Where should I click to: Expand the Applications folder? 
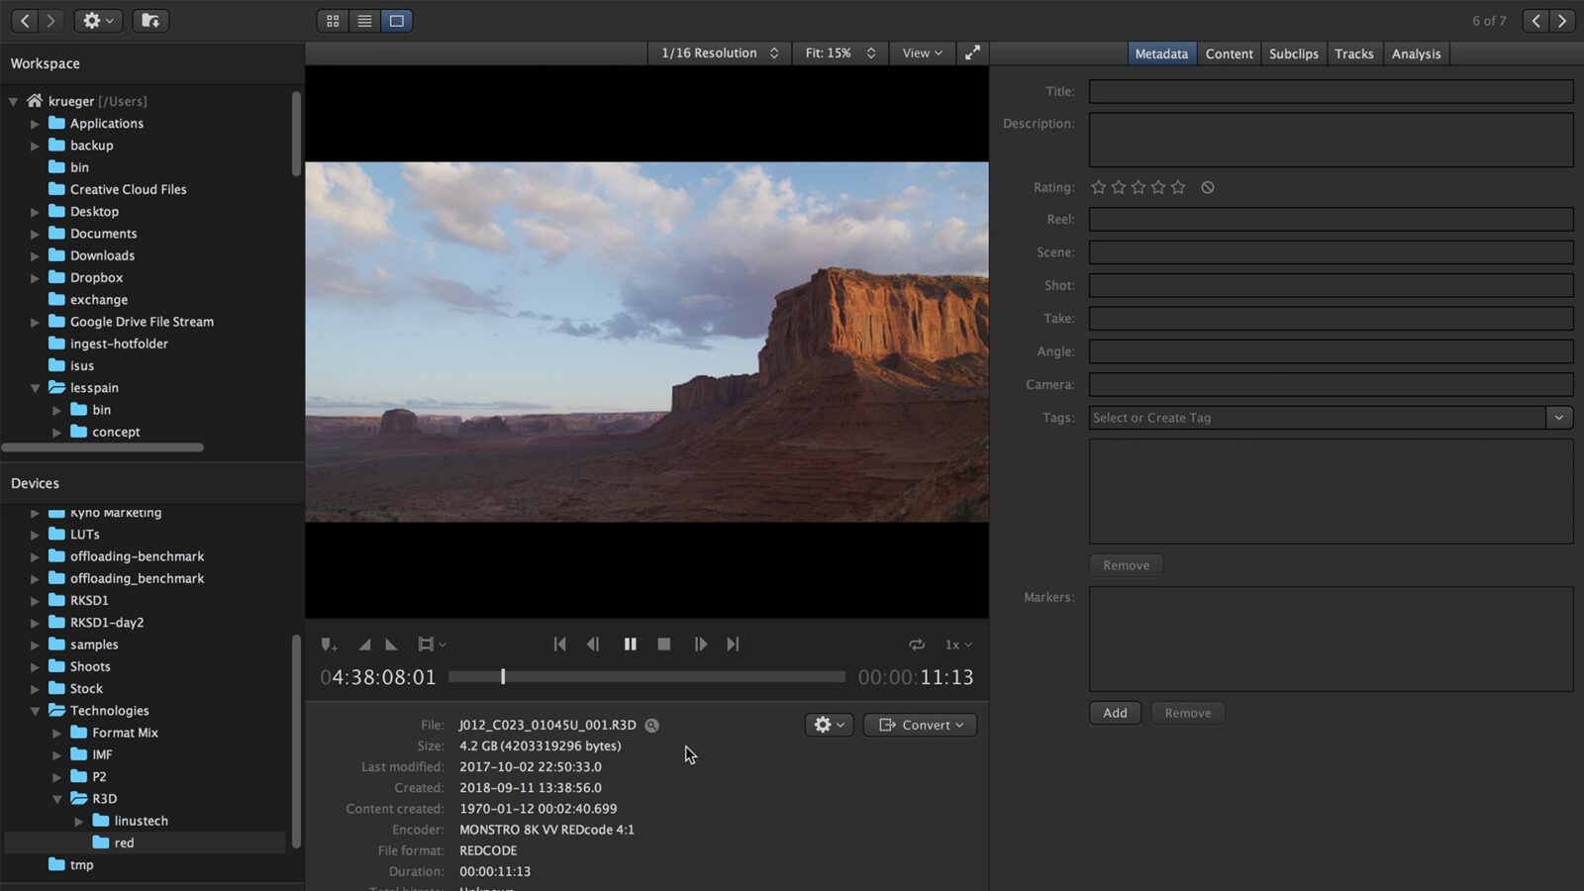point(35,124)
